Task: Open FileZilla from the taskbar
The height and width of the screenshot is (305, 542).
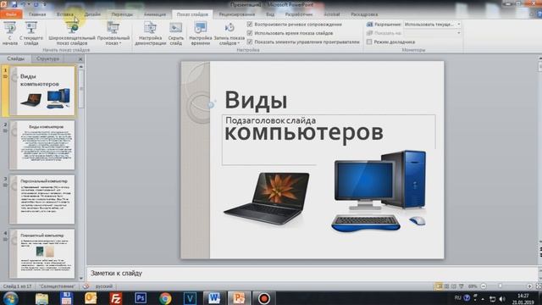Action: (115, 298)
